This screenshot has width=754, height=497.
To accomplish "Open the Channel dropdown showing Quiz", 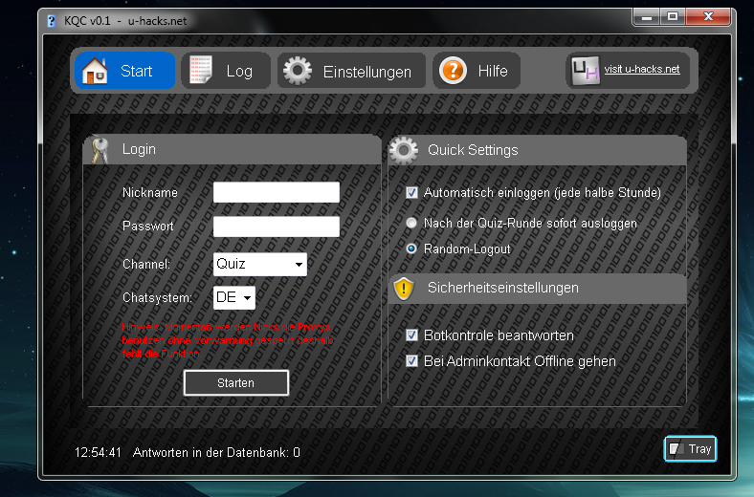I will coord(259,264).
